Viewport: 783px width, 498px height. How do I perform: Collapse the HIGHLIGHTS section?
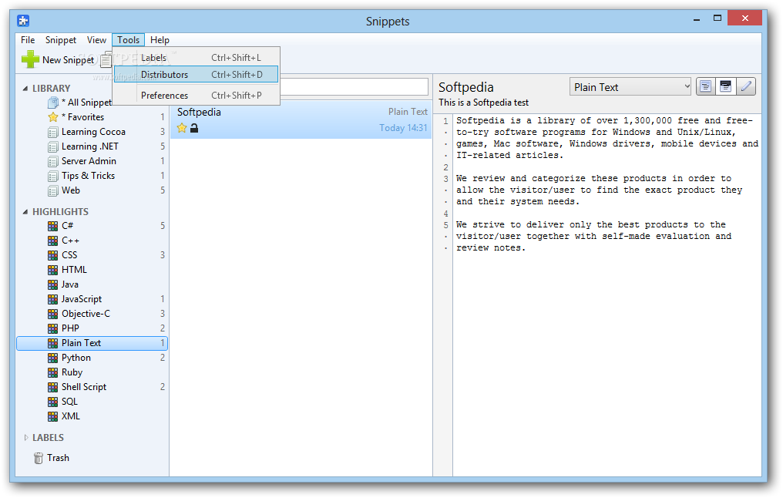coord(25,212)
